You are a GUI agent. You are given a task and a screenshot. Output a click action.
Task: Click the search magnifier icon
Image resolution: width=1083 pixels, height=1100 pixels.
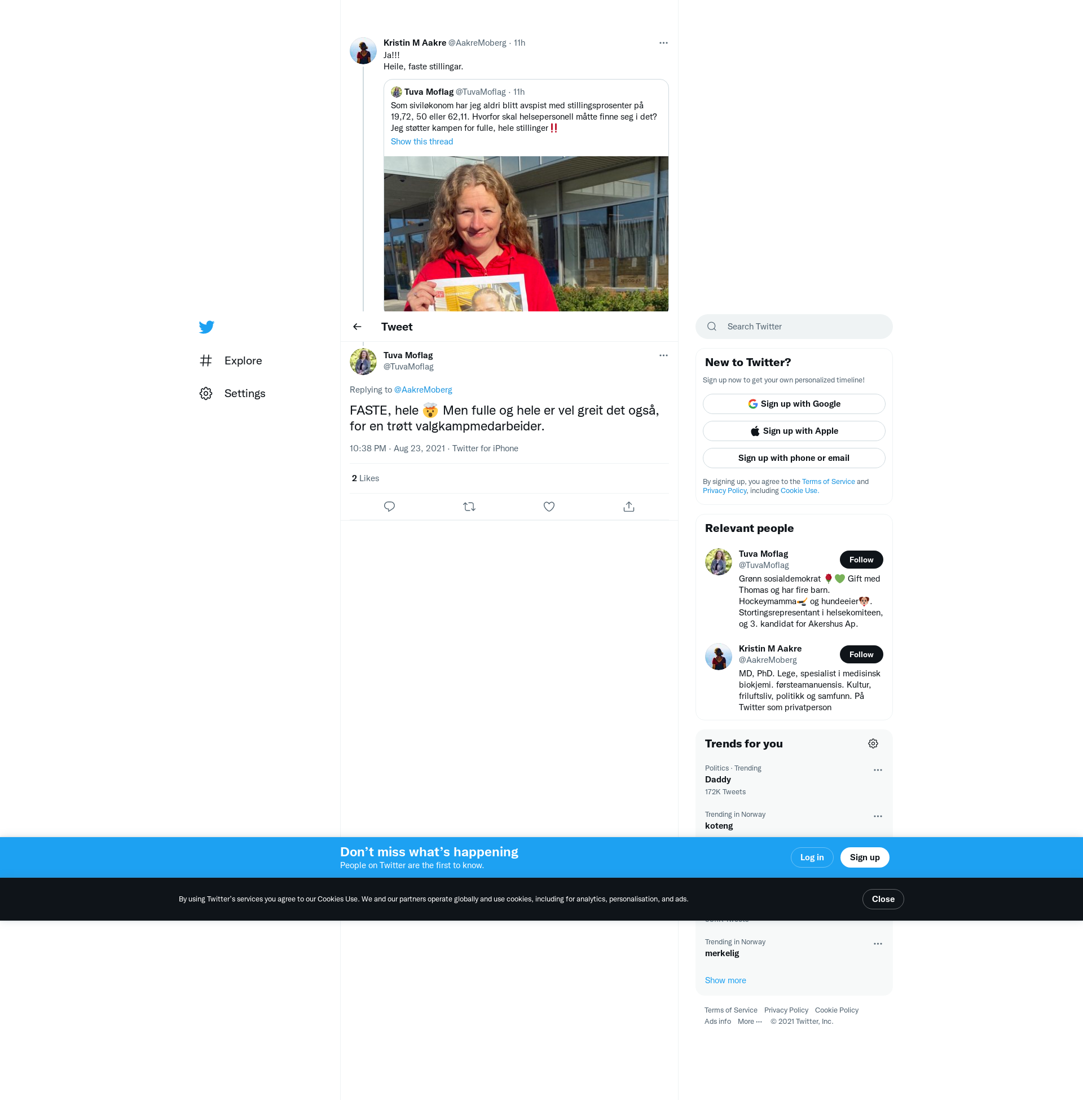(x=712, y=327)
